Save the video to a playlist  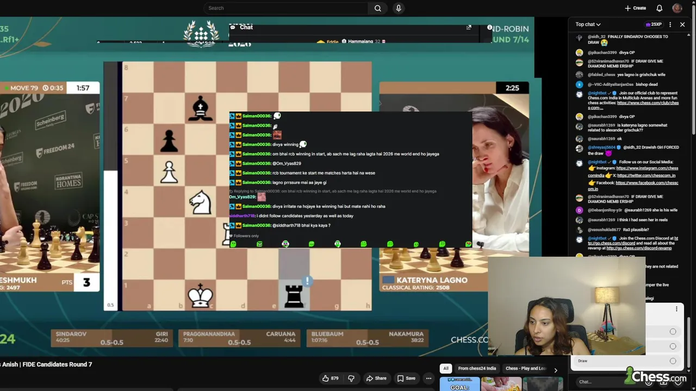click(406, 379)
